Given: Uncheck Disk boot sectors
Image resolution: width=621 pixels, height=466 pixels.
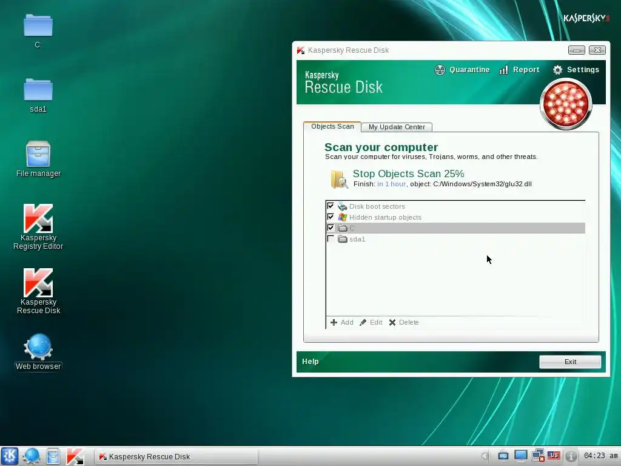Looking at the screenshot, I should 331,206.
